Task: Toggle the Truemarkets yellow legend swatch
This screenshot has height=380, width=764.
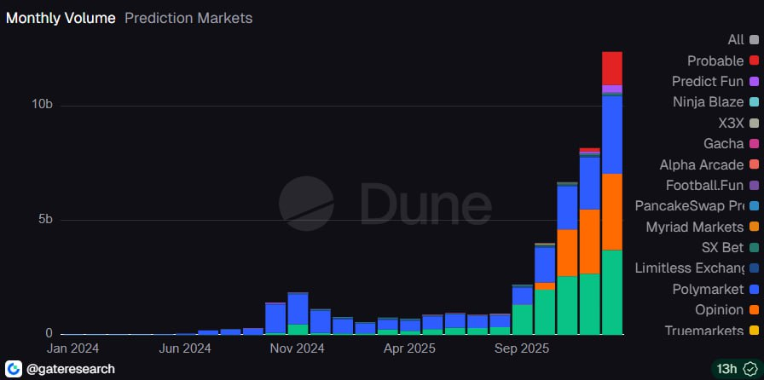Action: click(x=755, y=331)
